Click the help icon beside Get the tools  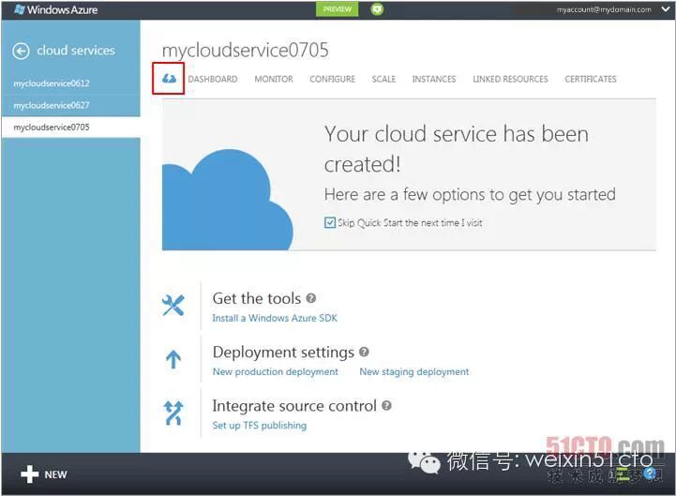(x=311, y=298)
